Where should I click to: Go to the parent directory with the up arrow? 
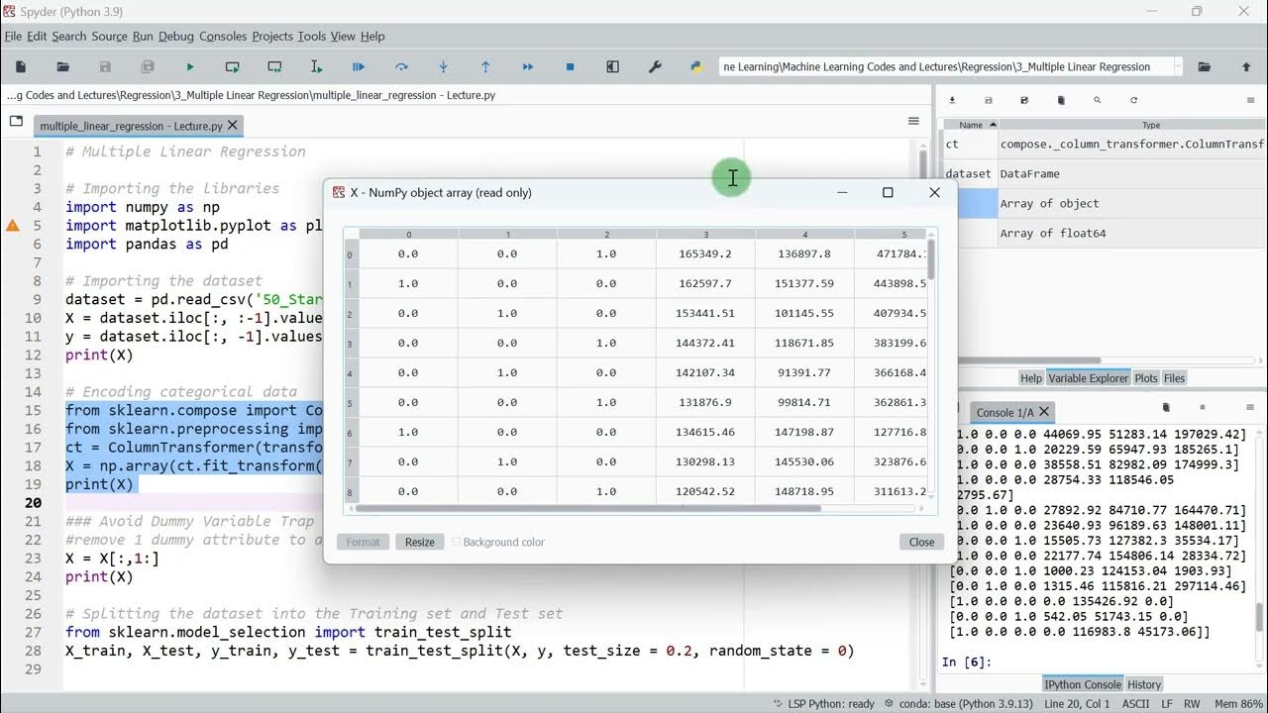point(1246,66)
